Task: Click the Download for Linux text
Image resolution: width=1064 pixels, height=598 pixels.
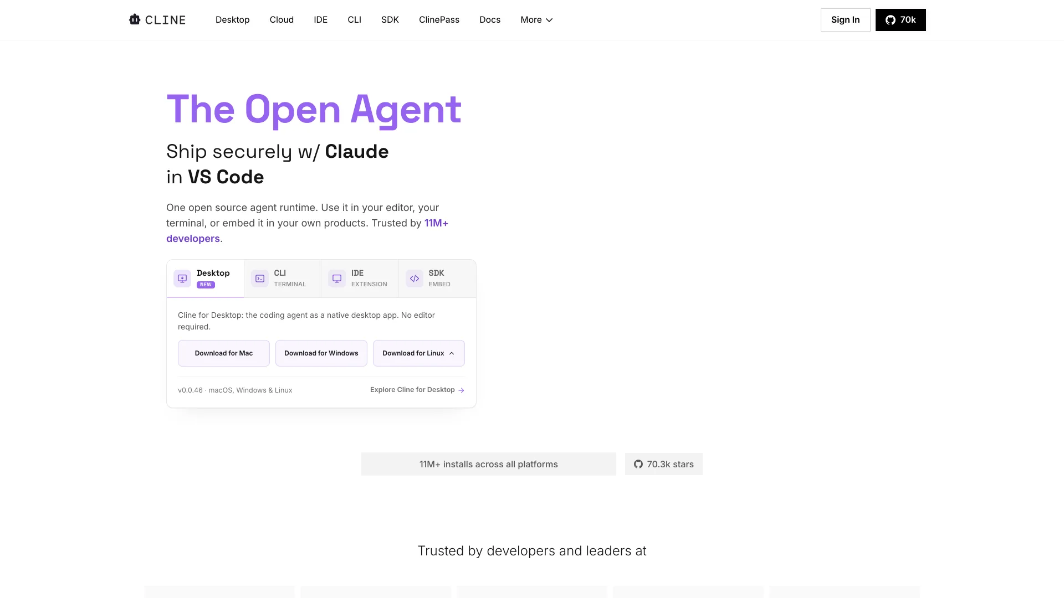Action: (413, 353)
